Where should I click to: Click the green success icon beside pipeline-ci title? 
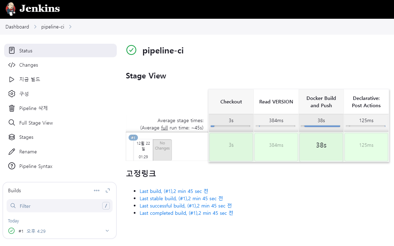coord(131,50)
